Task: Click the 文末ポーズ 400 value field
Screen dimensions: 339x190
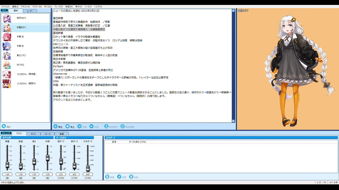Action: (x=88, y=174)
